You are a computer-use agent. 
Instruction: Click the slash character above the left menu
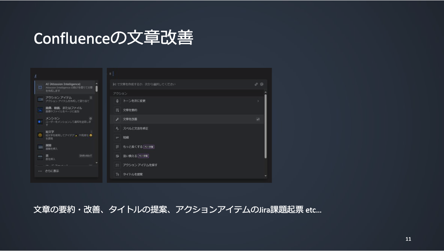pos(35,76)
